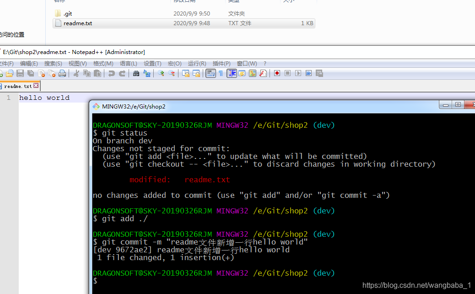
Task: Click the Redo arrow icon
Action: coord(122,73)
